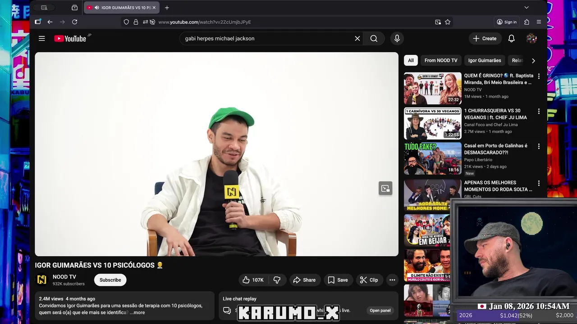Reload the page in the browser toolbar

pyautogui.click(x=74, y=22)
